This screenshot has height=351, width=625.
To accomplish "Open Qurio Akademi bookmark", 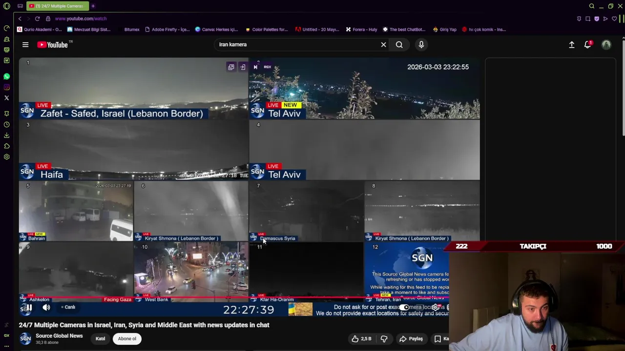I will (40, 29).
